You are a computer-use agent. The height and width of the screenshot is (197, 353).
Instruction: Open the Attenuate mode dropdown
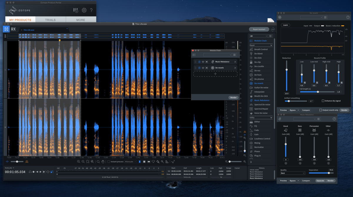point(130,162)
